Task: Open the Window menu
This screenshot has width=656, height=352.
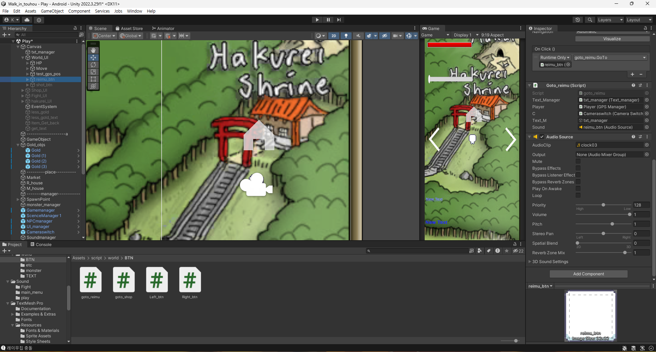Action: tap(135, 11)
